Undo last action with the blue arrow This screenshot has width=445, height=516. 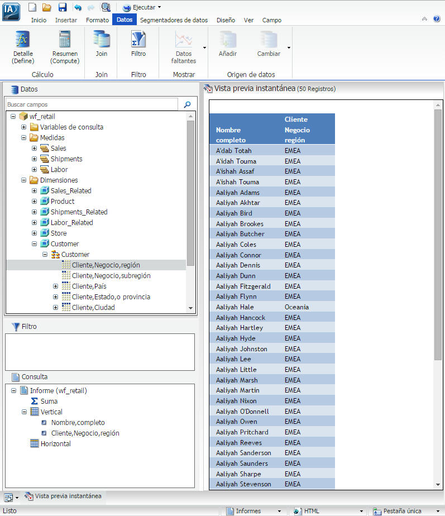(78, 7)
